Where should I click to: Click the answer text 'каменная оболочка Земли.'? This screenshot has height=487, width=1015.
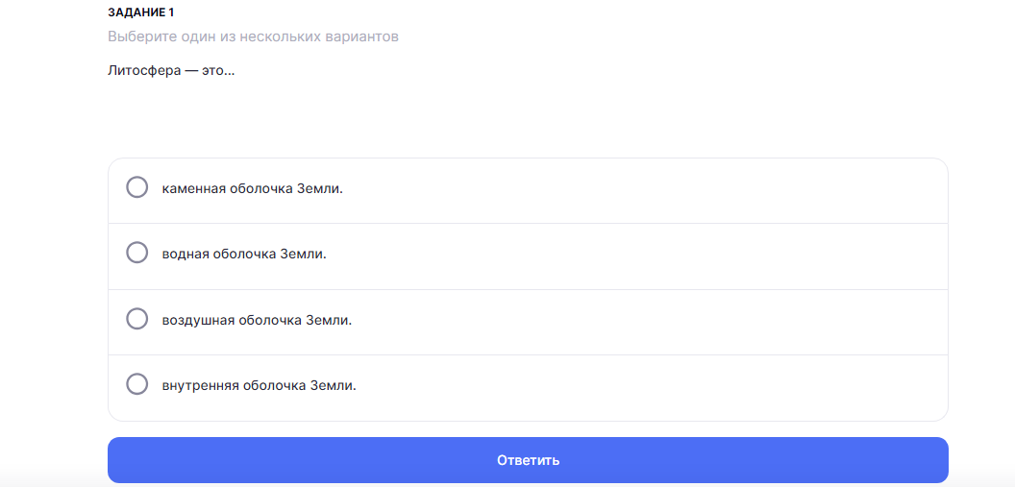coord(252,189)
